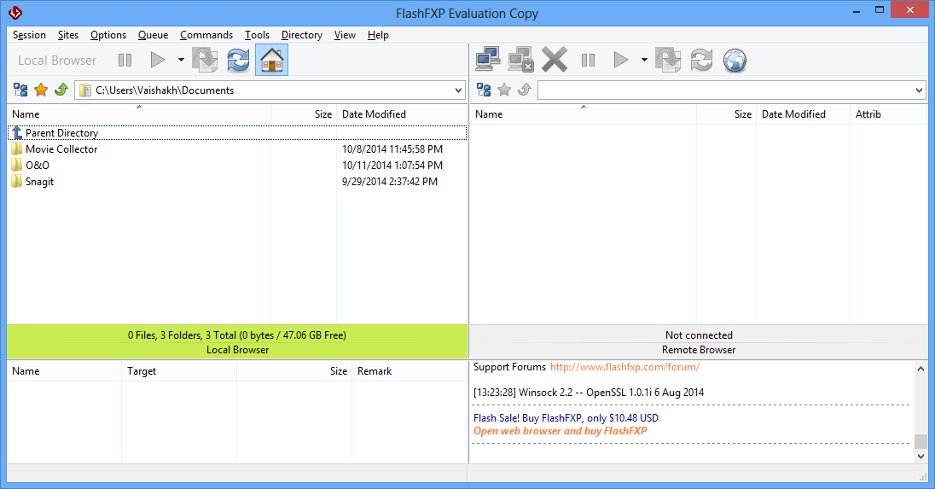Screen dimensions: 935x489
Task: Open the Directory menu
Action: click(302, 35)
